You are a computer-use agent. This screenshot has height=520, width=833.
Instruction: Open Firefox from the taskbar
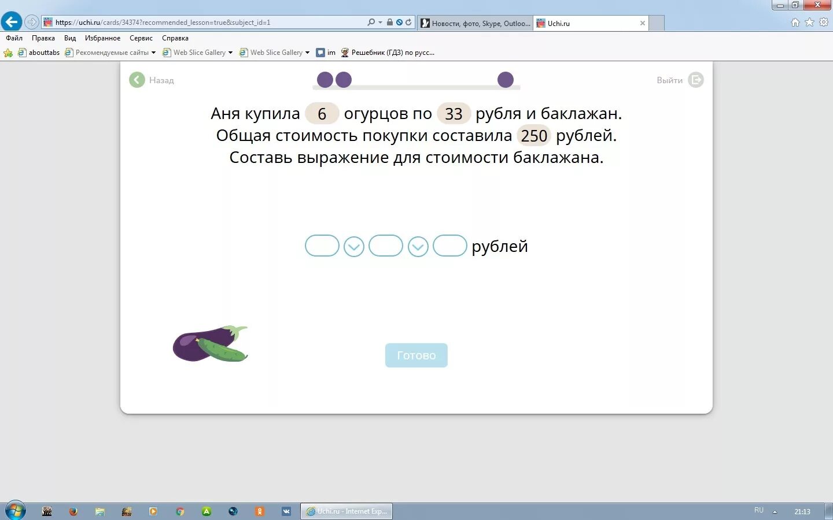pos(73,511)
